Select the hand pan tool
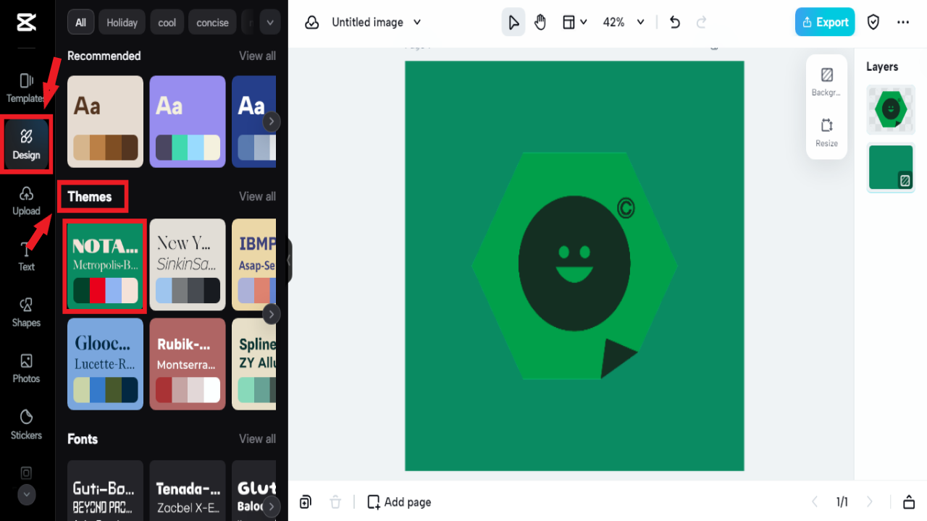The image size is (927, 521). (x=540, y=22)
